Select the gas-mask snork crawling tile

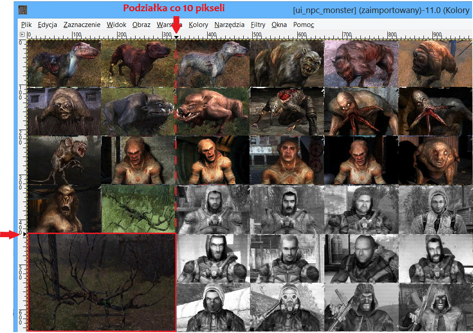pos(287,112)
